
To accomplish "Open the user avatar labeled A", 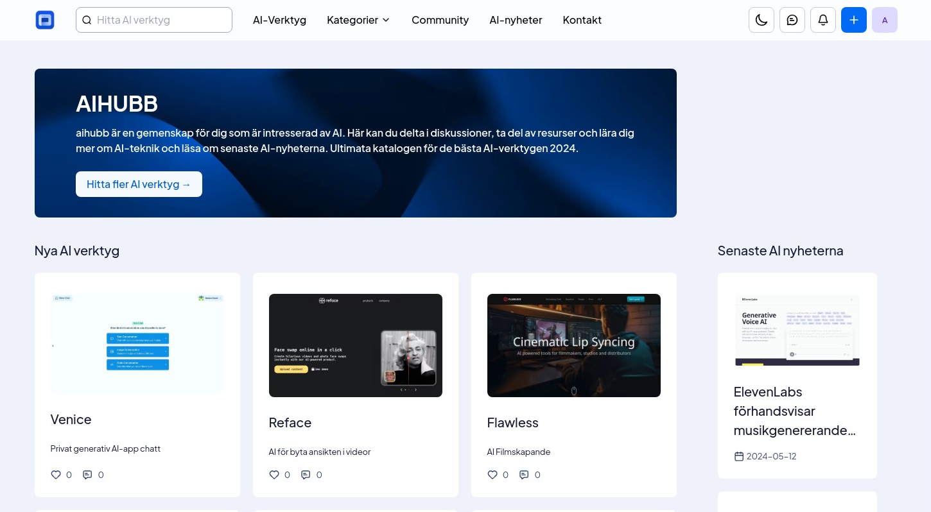I will pyautogui.click(x=885, y=20).
